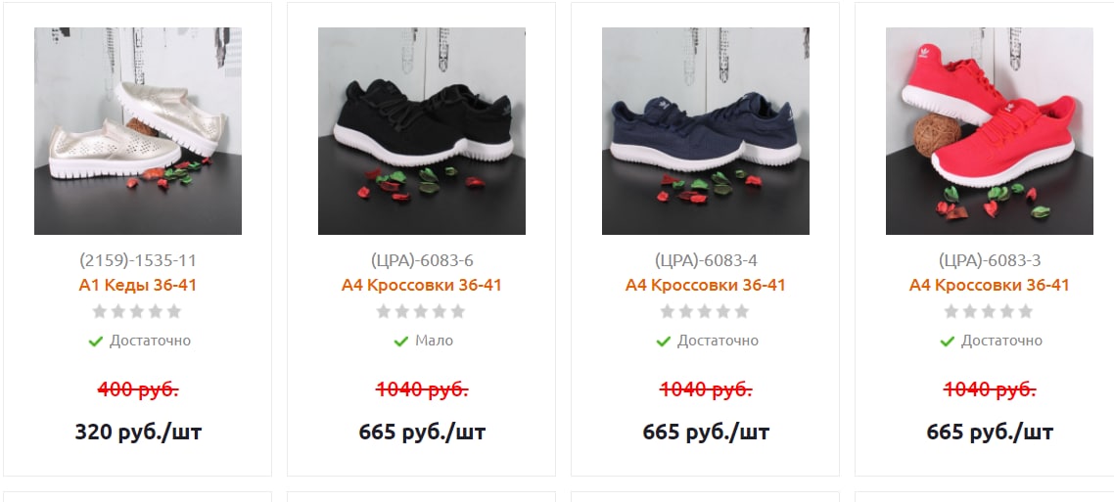Screen dimensions: 1114x502
Task: Click the crossed-out 1040 руб. price under (ЦРА)-6083-4
Action: pyautogui.click(x=706, y=389)
